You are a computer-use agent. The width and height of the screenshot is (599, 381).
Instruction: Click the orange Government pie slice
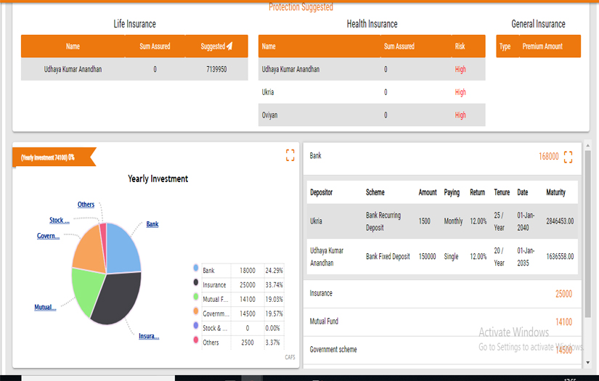click(90, 252)
